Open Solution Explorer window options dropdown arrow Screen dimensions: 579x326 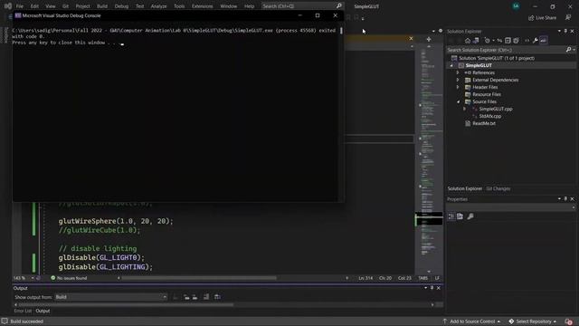559,31
